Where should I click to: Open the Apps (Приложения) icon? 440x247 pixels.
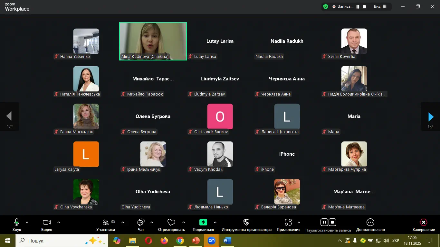click(288, 223)
